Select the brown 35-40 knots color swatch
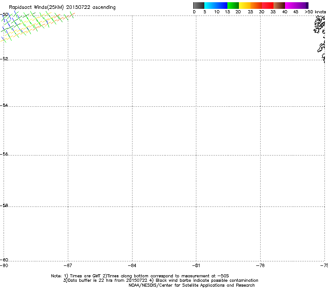The height and width of the screenshot is (288, 328). (x=279, y=5)
